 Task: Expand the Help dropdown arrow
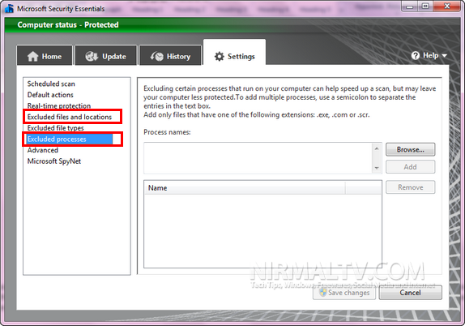point(444,56)
